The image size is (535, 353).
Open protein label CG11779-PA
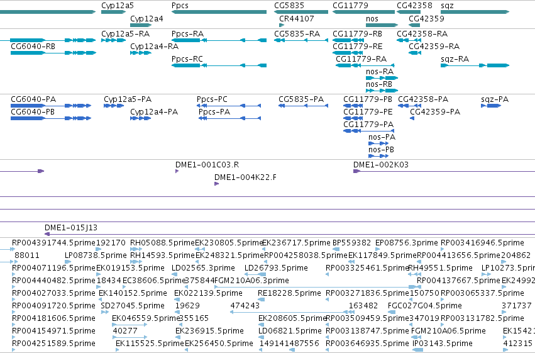point(368,125)
